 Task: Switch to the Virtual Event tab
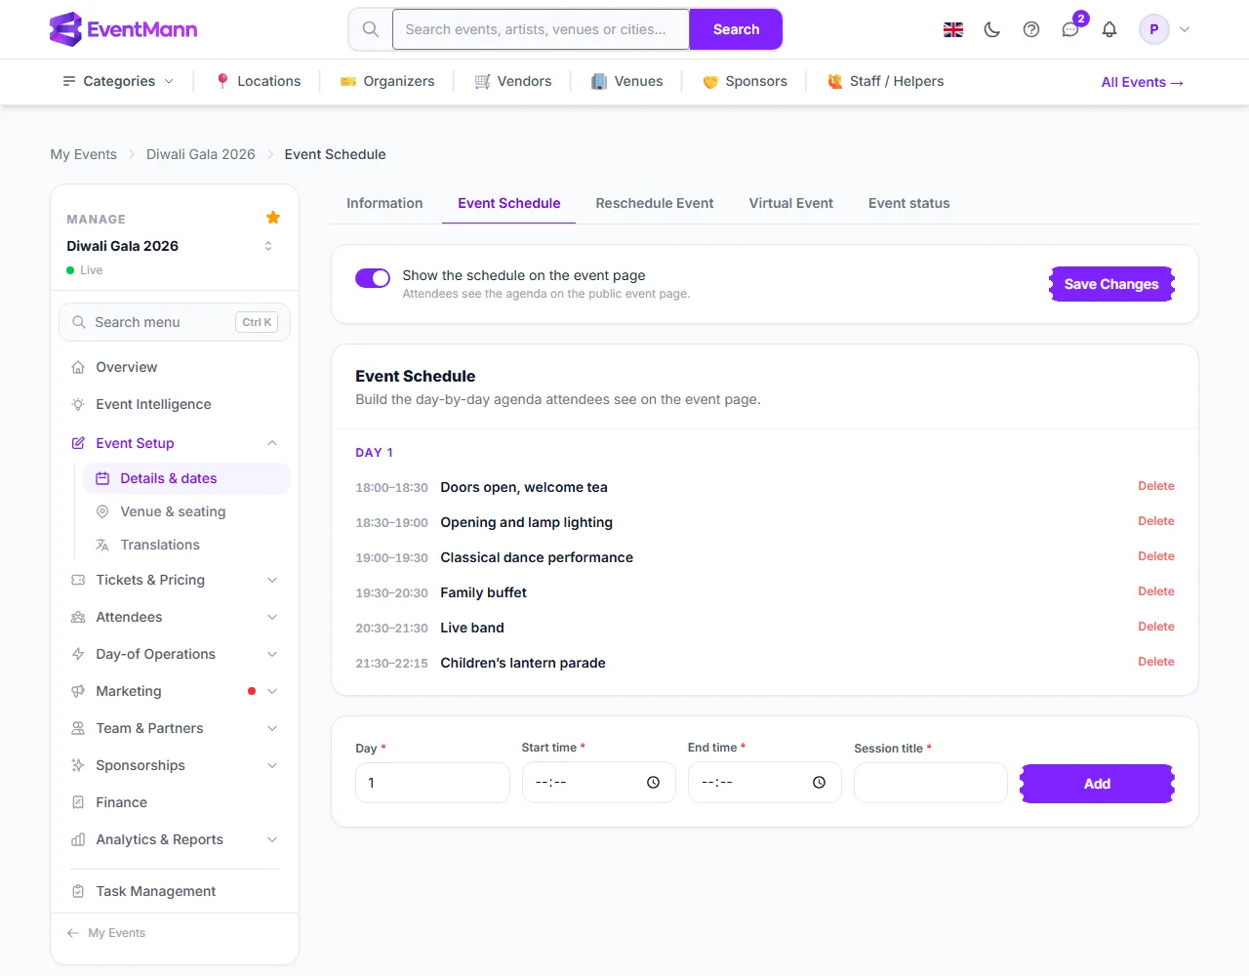click(x=791, y=203)
